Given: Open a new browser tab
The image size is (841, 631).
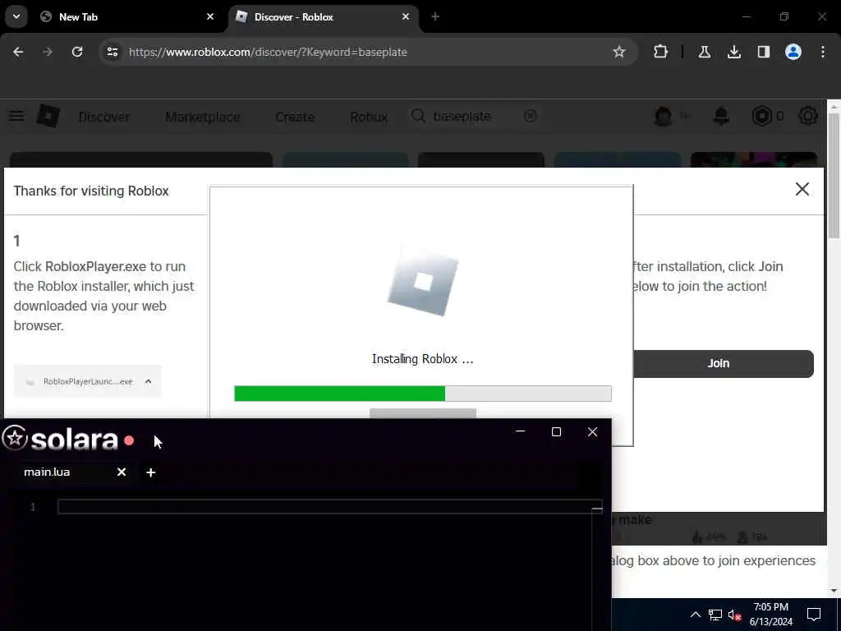Looking at the screenshot, I should pos(435,16).
